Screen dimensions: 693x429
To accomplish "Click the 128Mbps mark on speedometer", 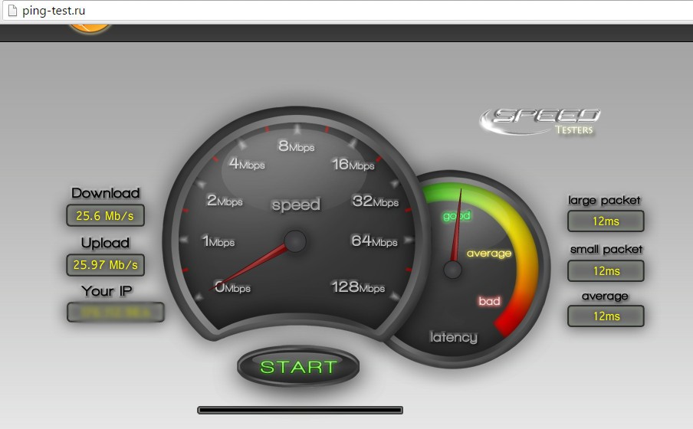I will point(358,287).
